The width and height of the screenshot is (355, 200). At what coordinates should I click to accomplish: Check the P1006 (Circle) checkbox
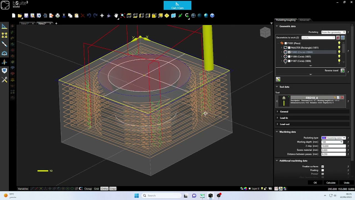[x=289, y=56]
